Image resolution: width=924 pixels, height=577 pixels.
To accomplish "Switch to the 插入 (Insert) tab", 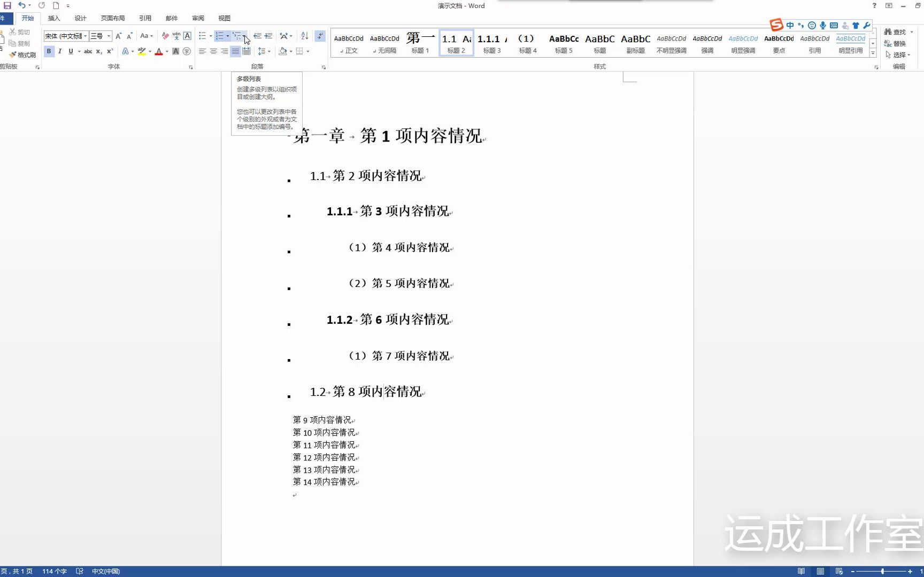I will point(54,18).
